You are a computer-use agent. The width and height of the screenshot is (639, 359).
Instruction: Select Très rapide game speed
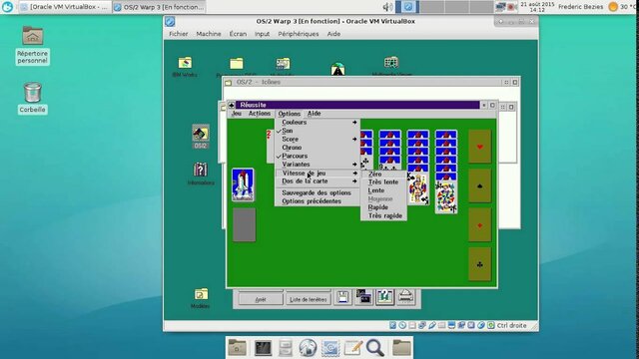click(x=383, y=215)
